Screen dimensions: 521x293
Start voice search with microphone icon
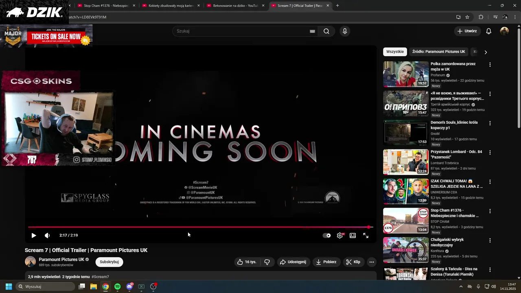[x=345, y=31]
